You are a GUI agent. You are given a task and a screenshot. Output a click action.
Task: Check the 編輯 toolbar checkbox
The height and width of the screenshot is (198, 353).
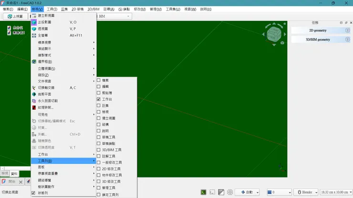pos(99,87)
